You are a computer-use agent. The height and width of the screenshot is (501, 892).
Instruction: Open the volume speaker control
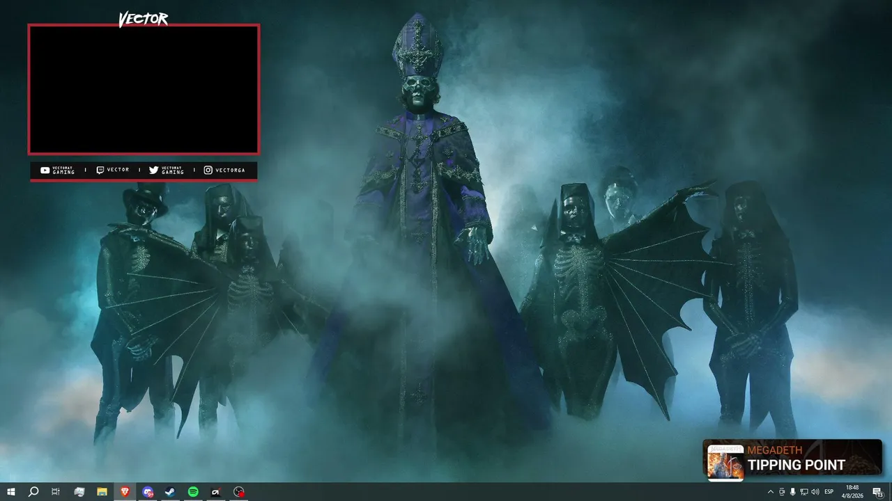pyautogui.click(x=815, y=492)
